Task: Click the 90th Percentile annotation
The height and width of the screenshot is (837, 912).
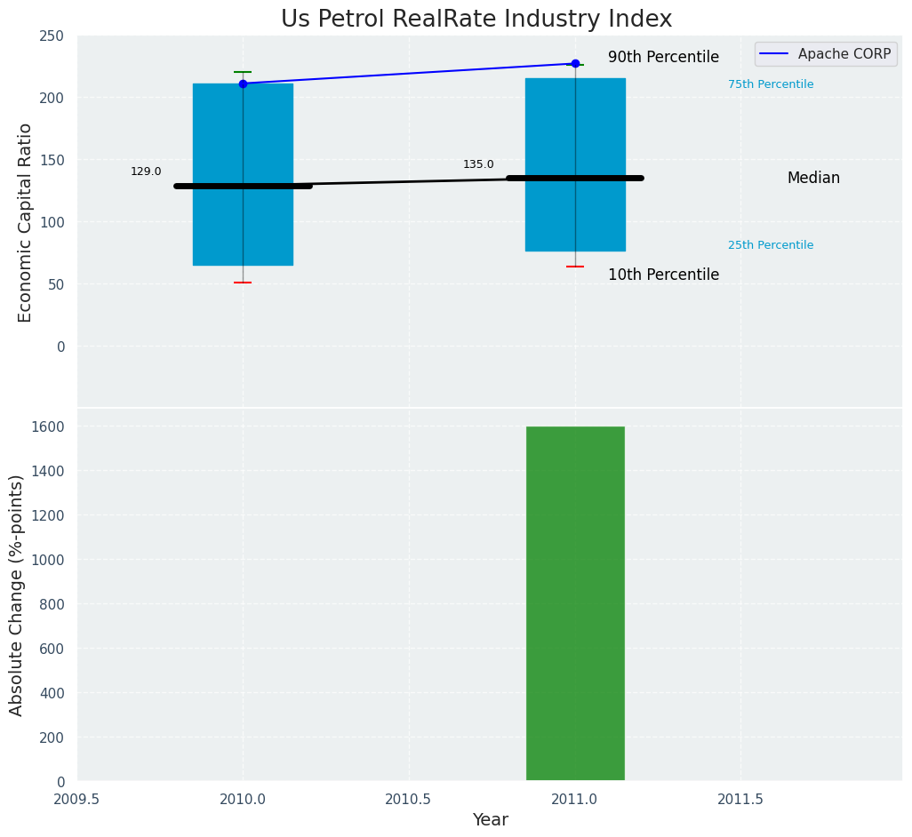Action: coord(663,57)
